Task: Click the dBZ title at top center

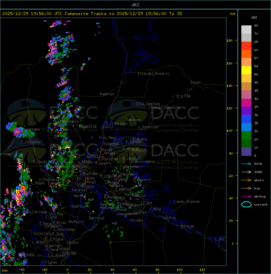Action: click(x=135, y=5)
